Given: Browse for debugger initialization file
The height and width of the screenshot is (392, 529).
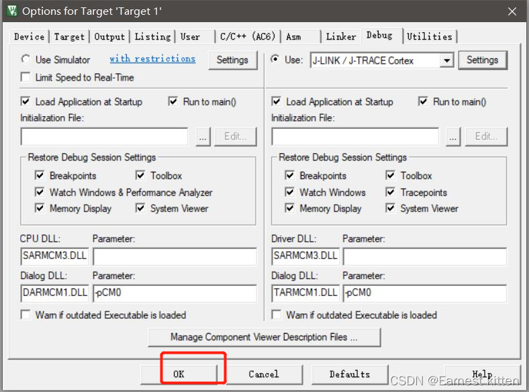Looking at the screenshot, I should (x=453, y=137).
